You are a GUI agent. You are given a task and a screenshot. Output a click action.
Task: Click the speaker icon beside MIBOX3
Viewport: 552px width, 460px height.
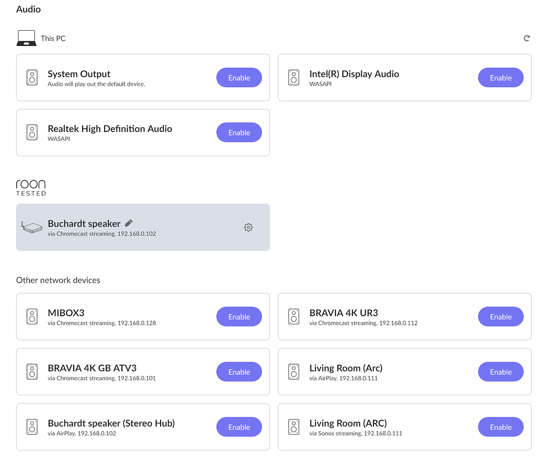click(x=32, y=316)
